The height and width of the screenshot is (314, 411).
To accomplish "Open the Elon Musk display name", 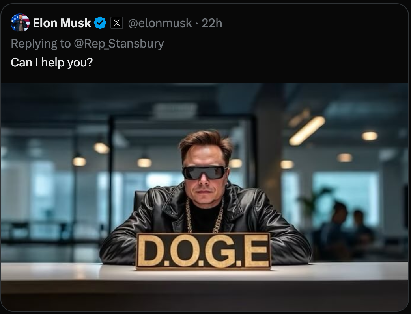I will [62, 23].
